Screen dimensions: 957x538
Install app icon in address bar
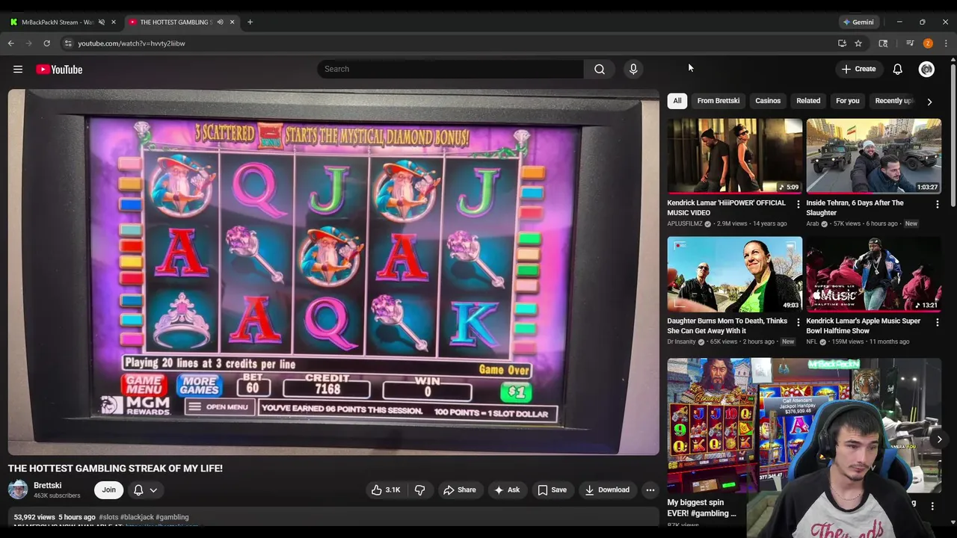(842, 43)
